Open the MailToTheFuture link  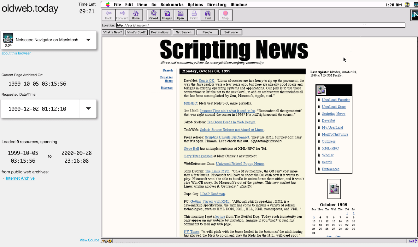point(335,134)
